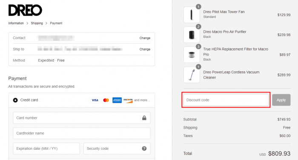Go to Information breadcrumb step

click(x=16, y=23)
